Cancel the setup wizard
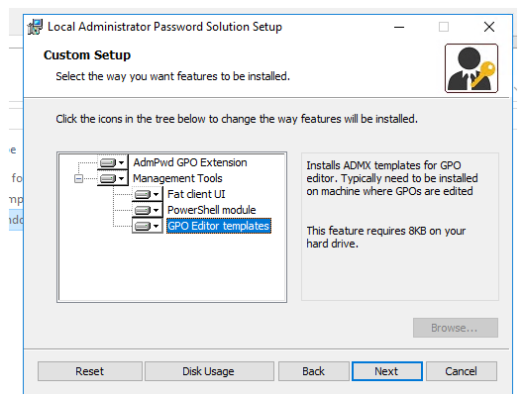524x396 pixels. point(462,371)
